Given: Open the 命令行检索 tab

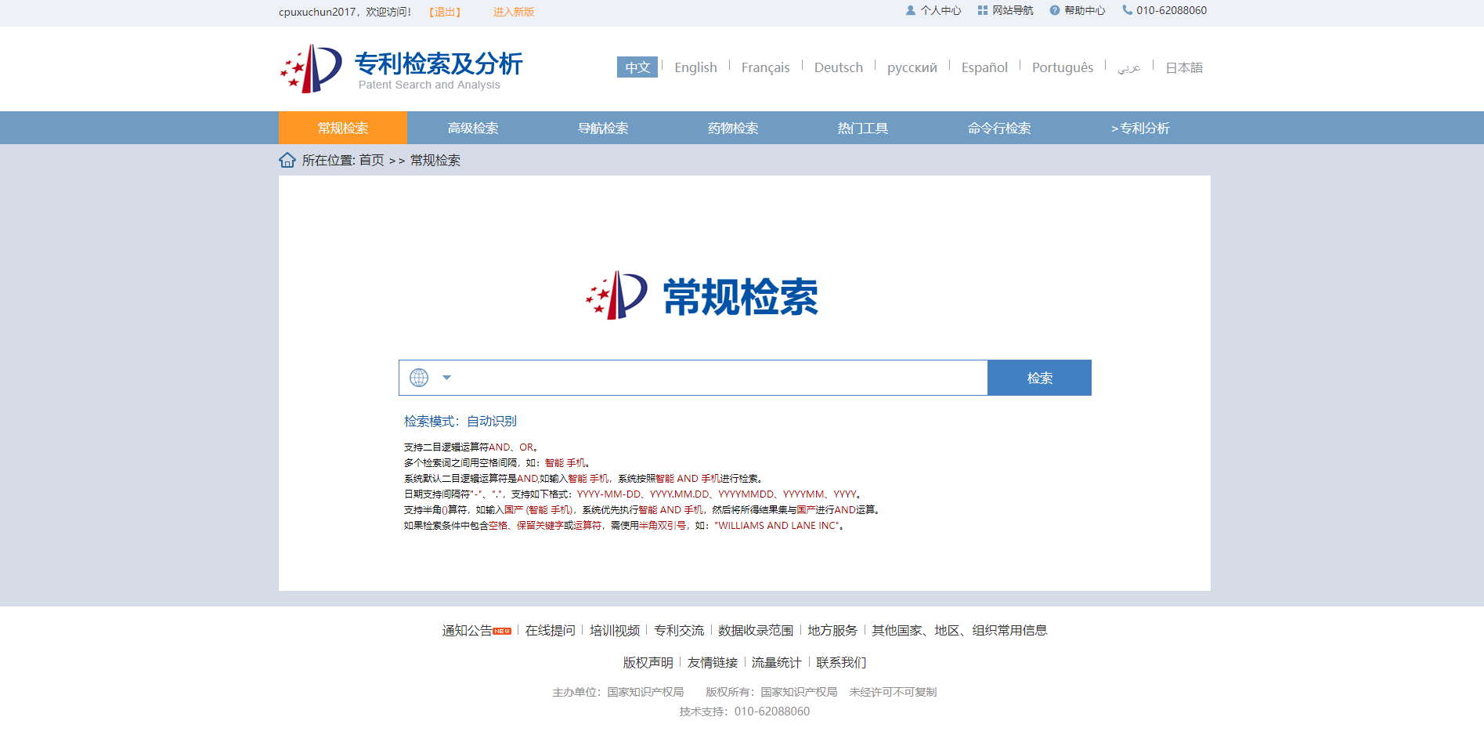Looking at the screenshot, I should tap(999, 128).
